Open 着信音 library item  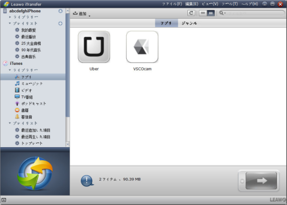tap(27, 117)
